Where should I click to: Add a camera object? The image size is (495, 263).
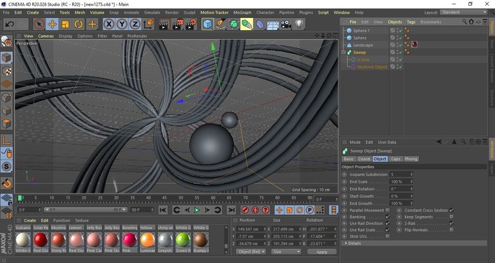pos(286,24)
